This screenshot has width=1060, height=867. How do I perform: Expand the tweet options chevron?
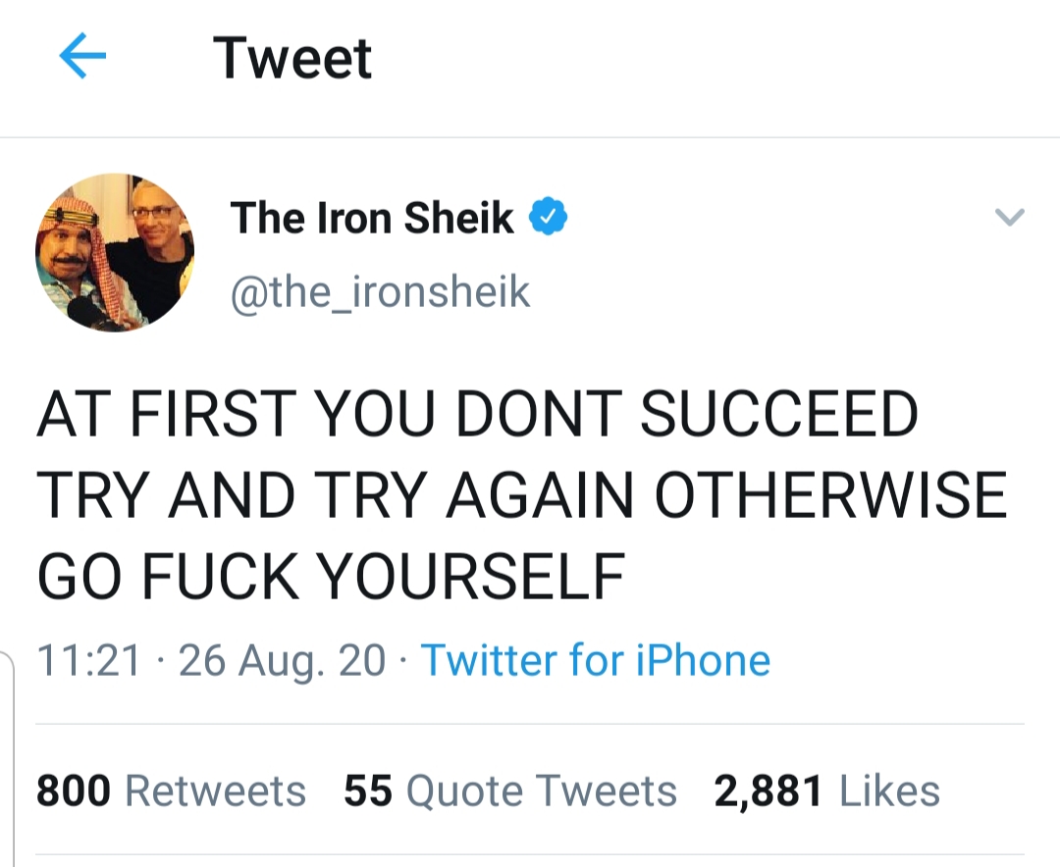point(1009,217)
